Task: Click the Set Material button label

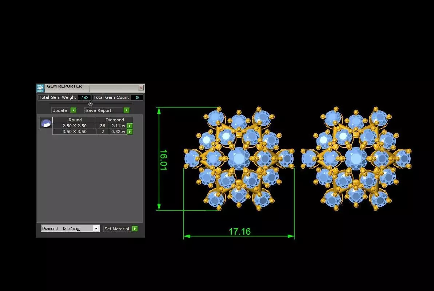Action: pos(116,229)
